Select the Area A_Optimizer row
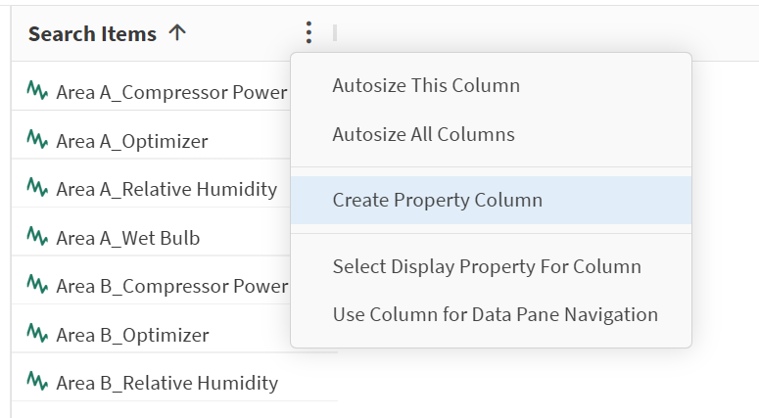Image resolution: width=759 pixels, height=418 pixels. point(132,141)
